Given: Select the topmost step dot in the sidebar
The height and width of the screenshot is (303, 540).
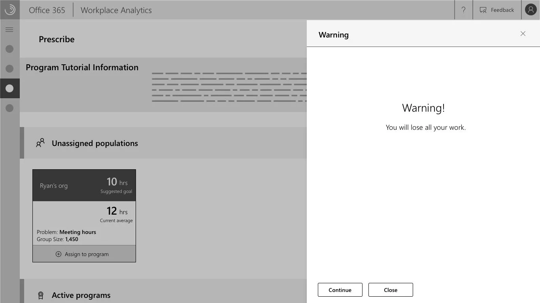Looking at the screenshot, I should pos(9,49).
